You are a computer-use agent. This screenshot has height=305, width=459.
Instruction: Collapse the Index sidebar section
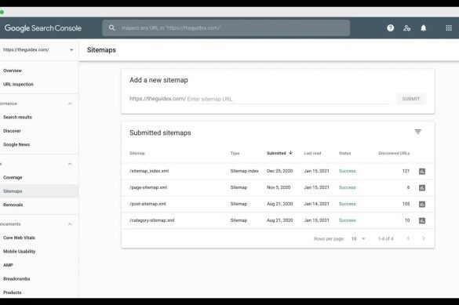tap(70, 164)
